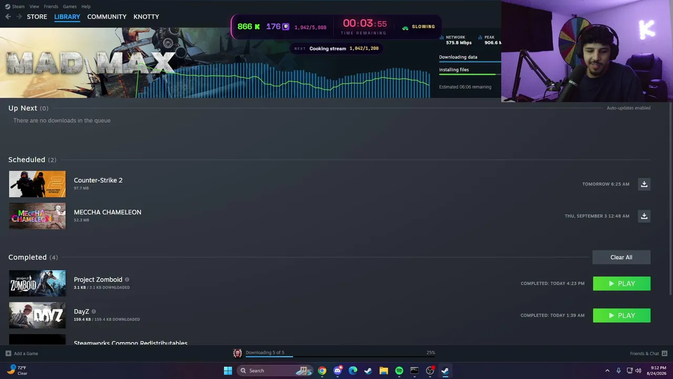The image size is (673, 379).
Task: Open the terminal app from the taskbar
Action: tap(414, 371)
